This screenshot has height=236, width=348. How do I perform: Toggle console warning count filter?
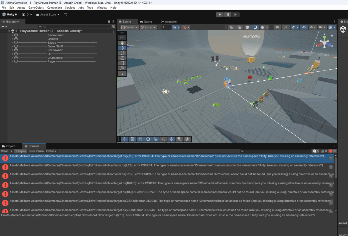pos(324,151)
